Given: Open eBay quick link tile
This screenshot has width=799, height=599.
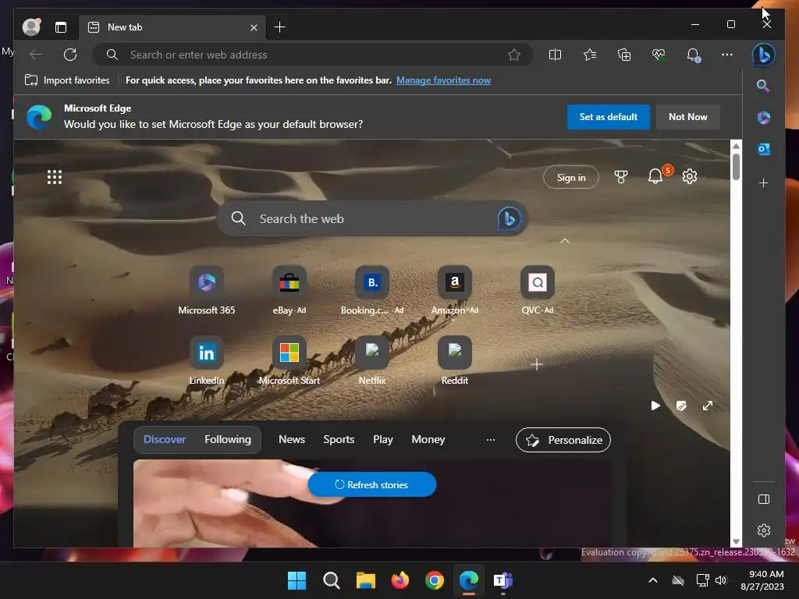Looking at the screenshot, I should click(289, 291).
